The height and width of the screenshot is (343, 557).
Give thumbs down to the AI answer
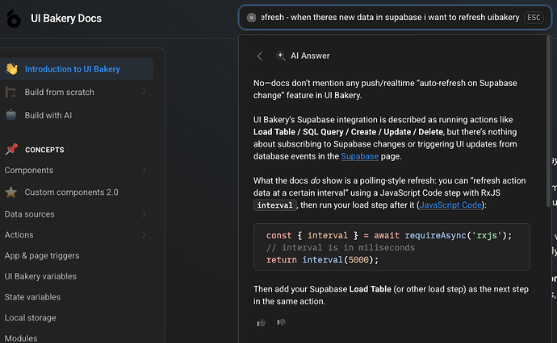[x=282, y=323]
